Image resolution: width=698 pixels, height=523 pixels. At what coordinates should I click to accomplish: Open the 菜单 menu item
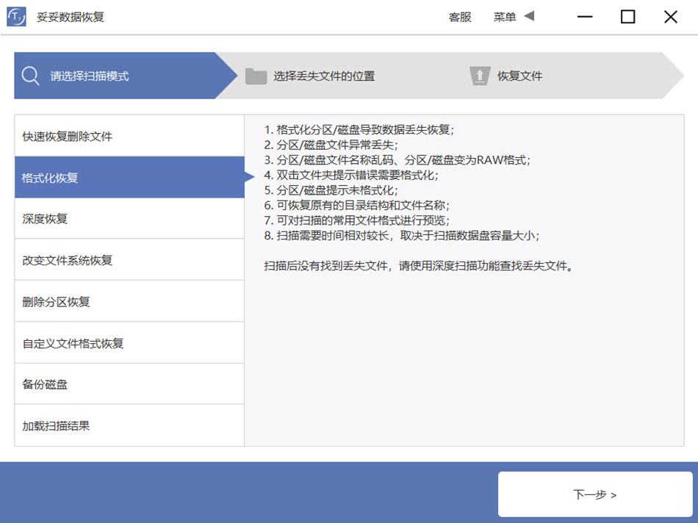tap(504, 17)
